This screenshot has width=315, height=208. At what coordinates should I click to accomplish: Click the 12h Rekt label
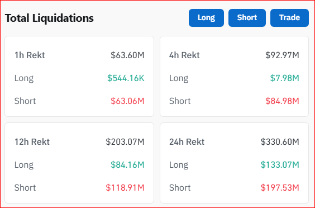pyautogui.click(x=32, y=142)
